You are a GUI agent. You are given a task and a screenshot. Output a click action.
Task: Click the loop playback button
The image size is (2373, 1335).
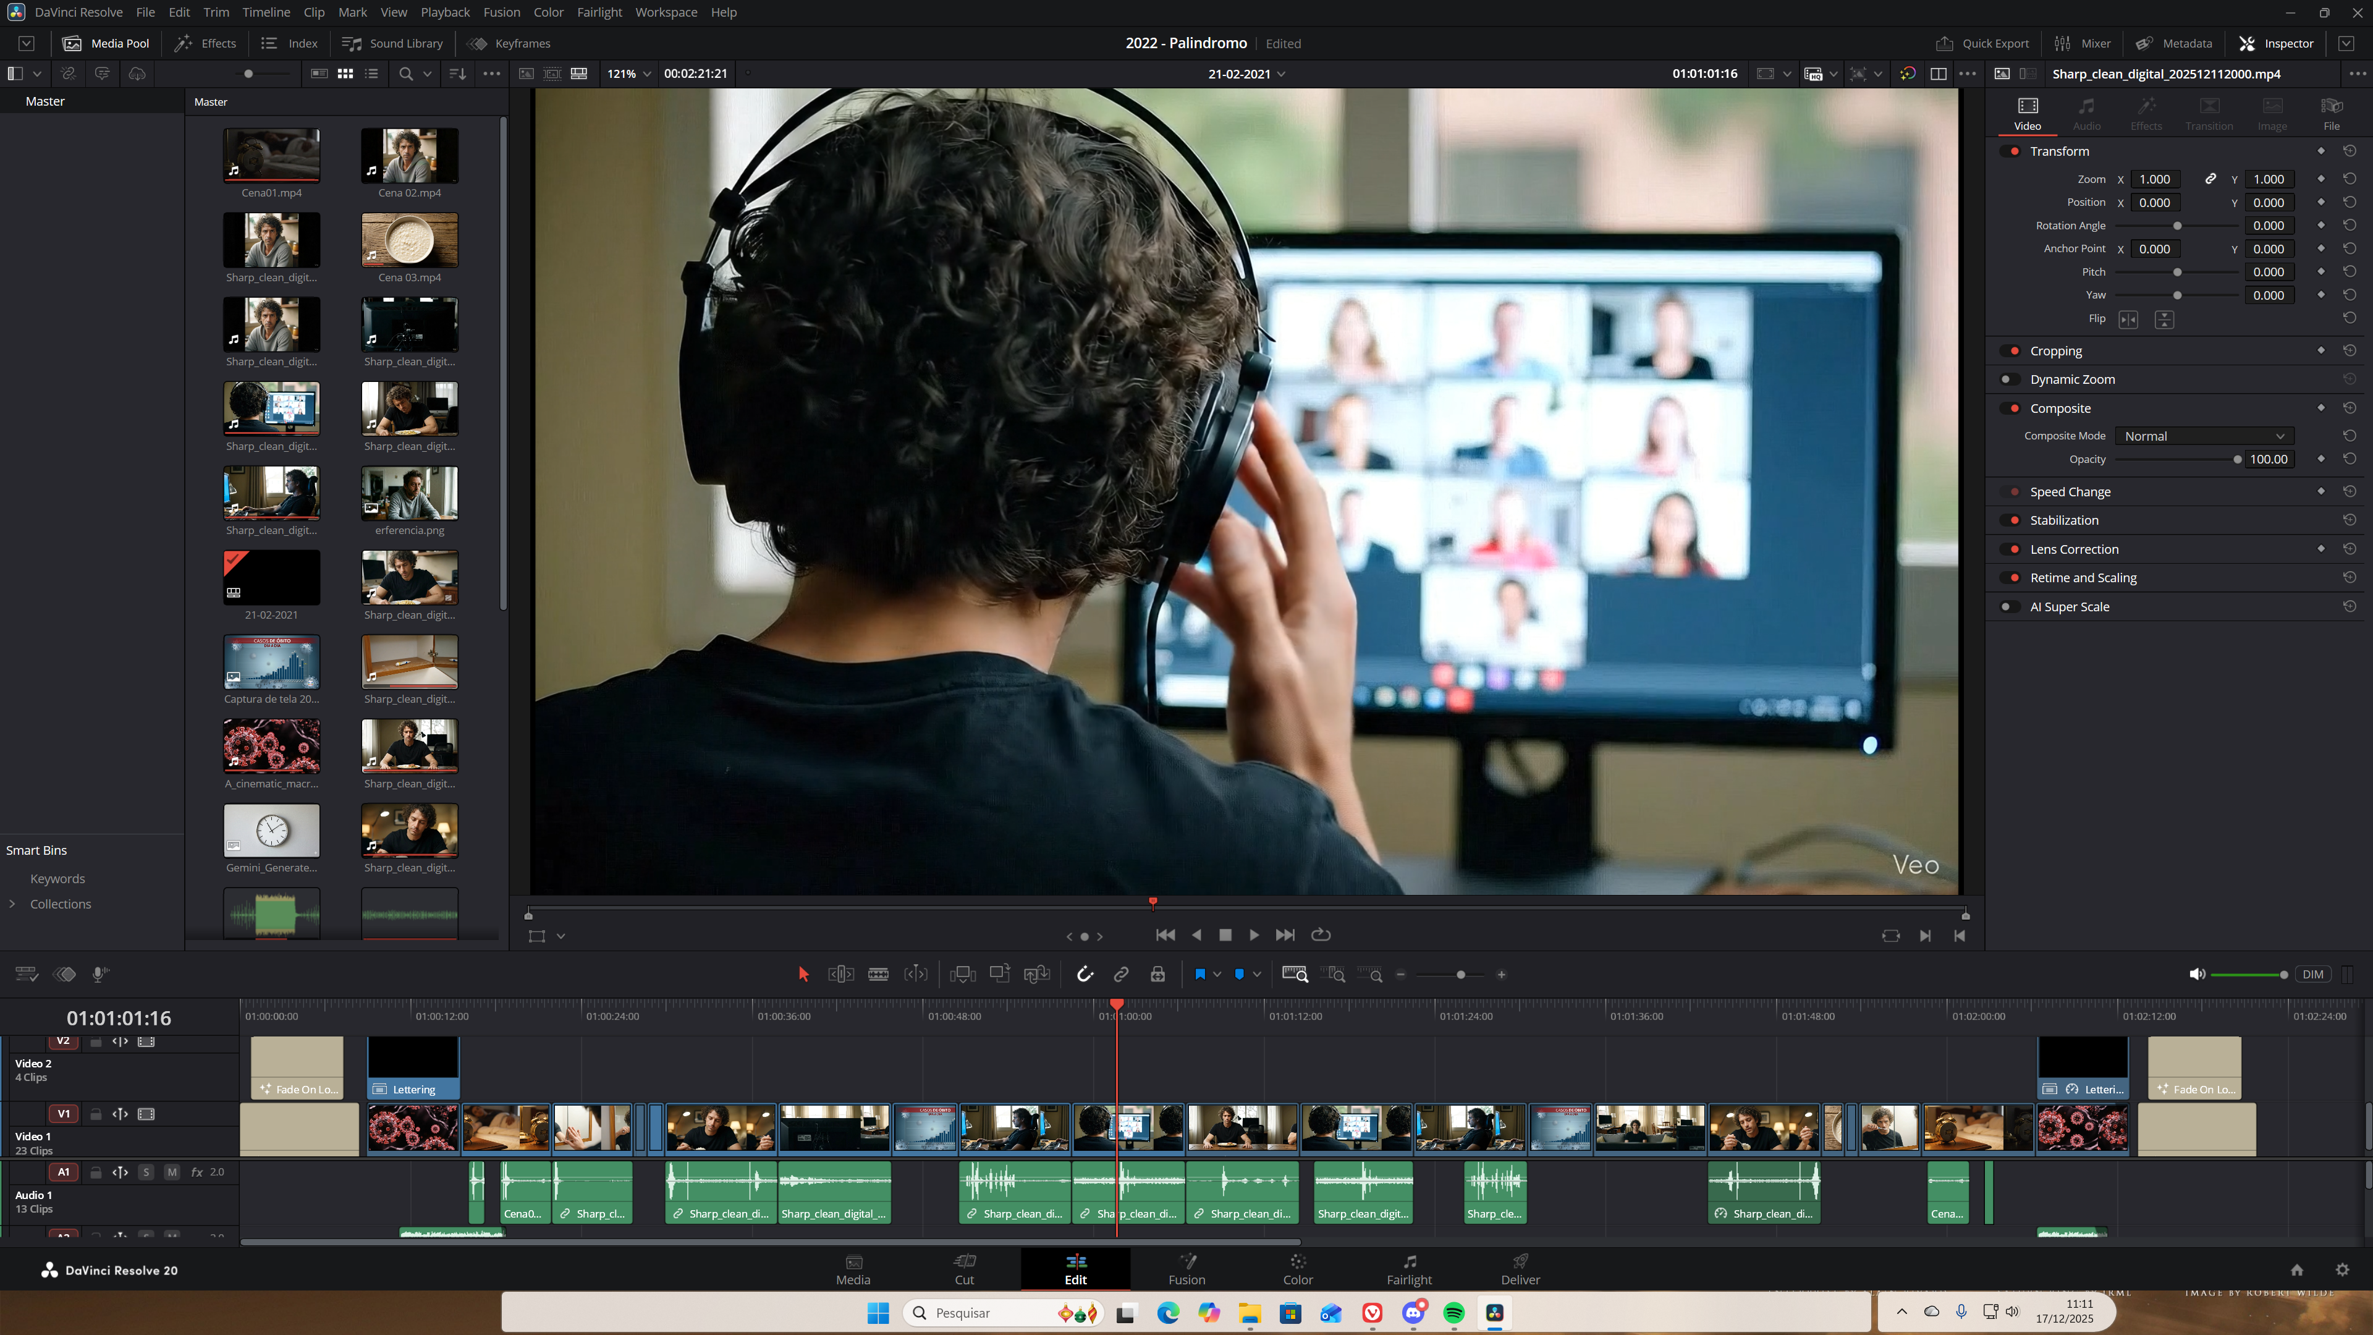[x=1321, y=935]
